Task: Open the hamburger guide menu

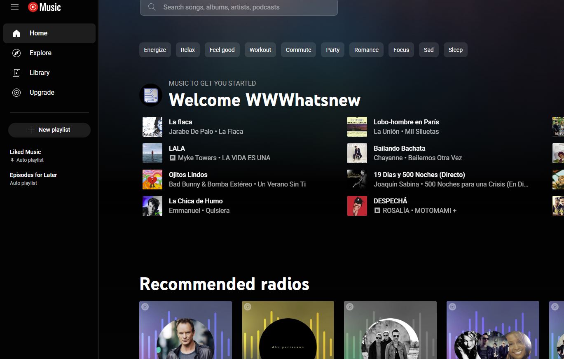Action: pyautogui.click(x=15, y=7)
